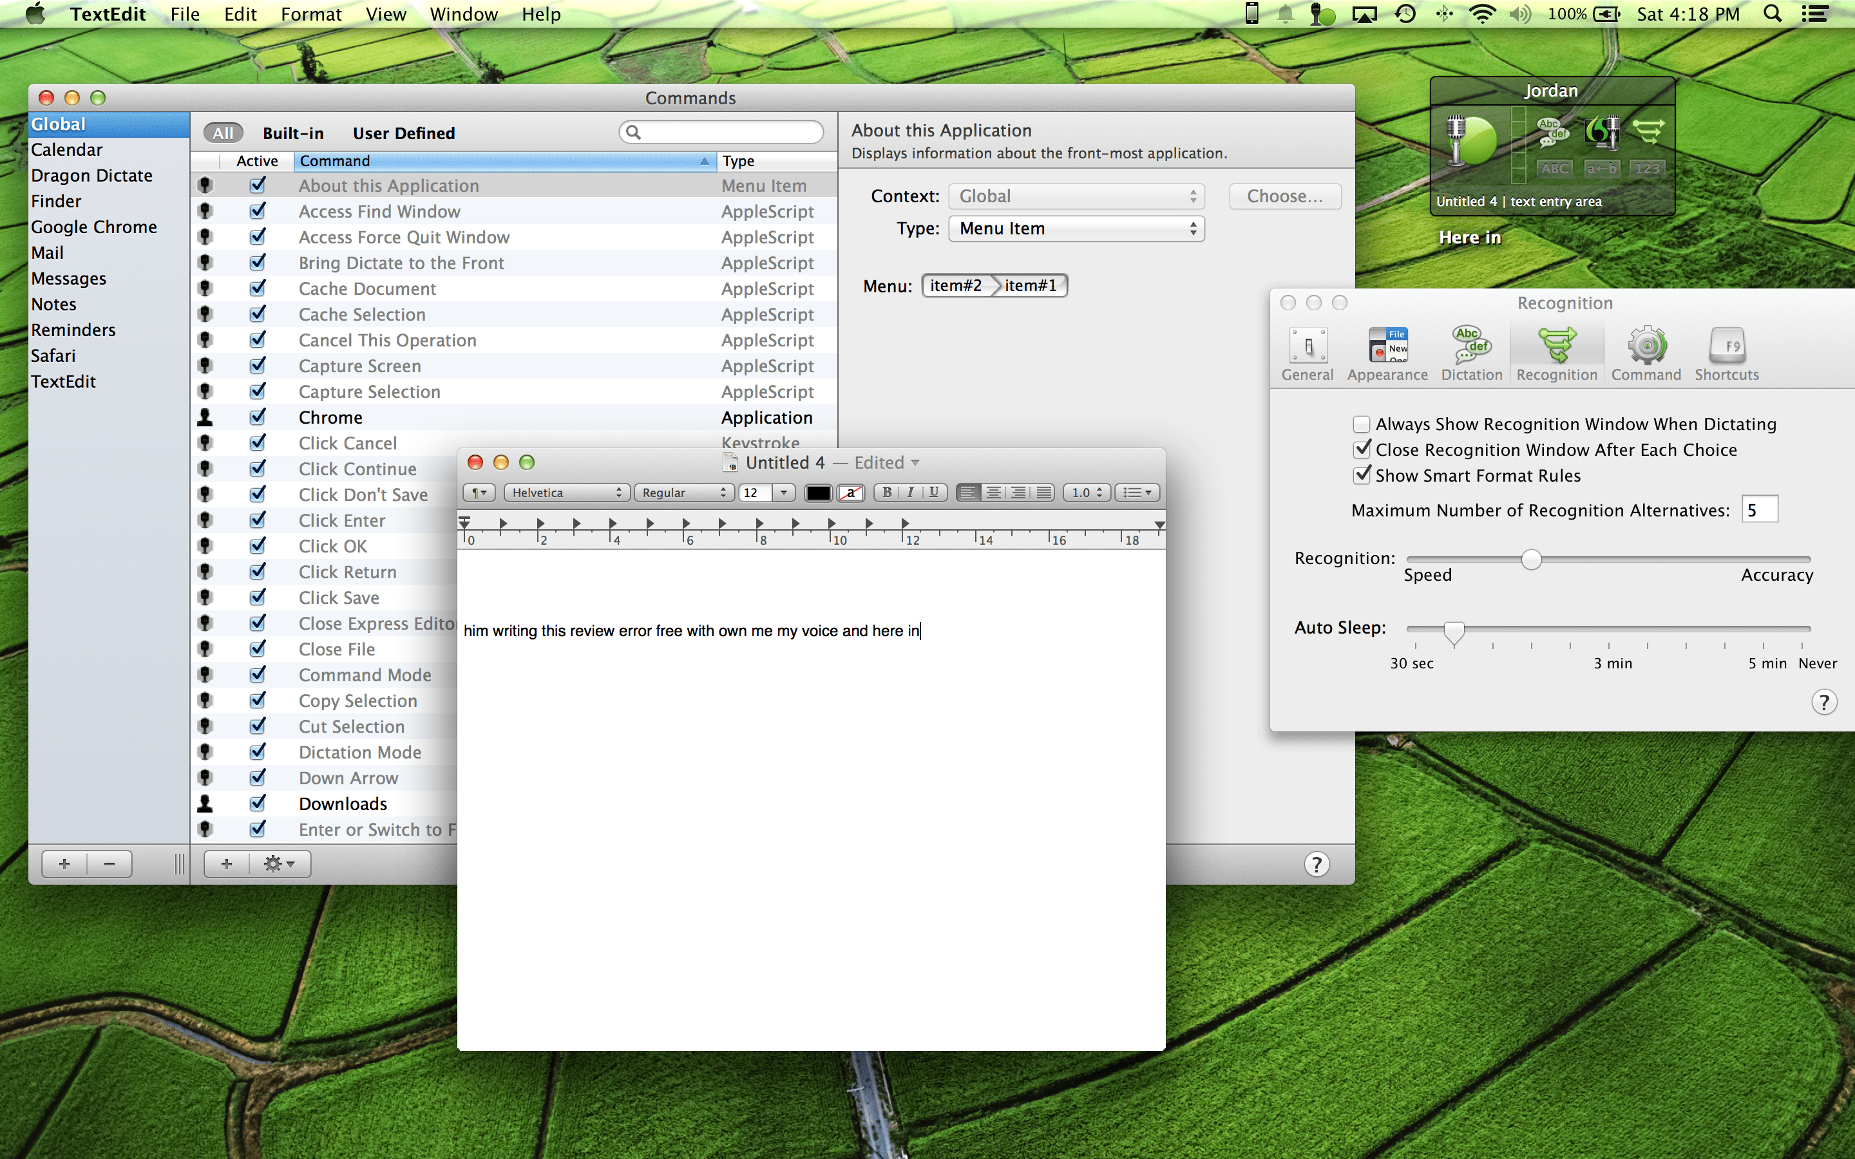The height and width of the screenshot is (1159, 1855).
Task: Click the Choose button for About this Application
Action: 1285,196
